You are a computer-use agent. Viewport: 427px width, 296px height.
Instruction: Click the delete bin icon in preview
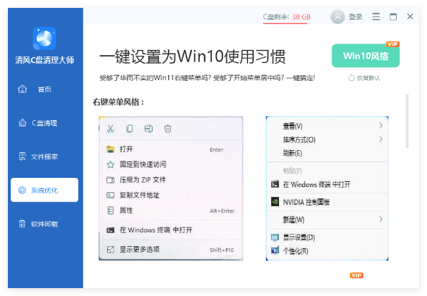168,129
